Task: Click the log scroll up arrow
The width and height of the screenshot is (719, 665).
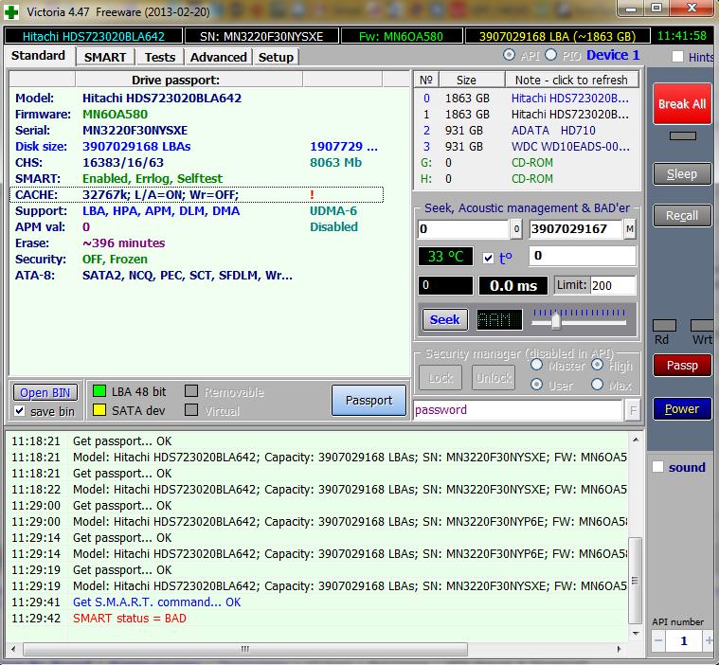Action: [x=635, y=440]
